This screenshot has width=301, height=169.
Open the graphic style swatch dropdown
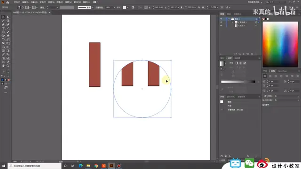127,8
